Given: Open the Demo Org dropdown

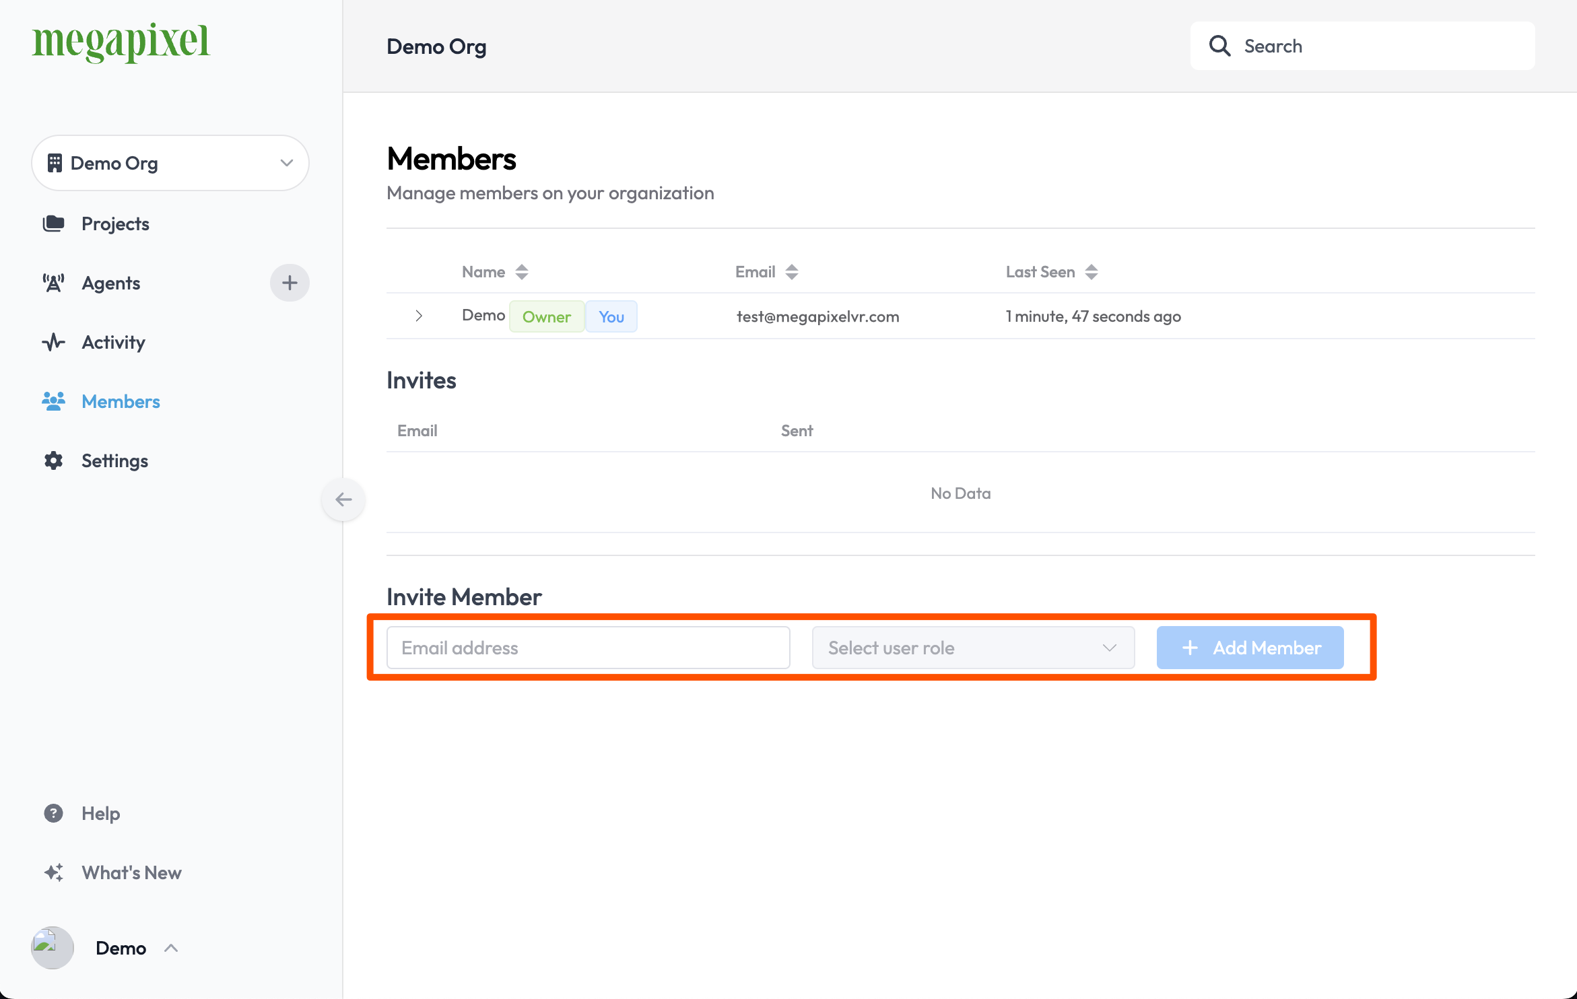Looking at the screenshot, I should pos(170,162).
